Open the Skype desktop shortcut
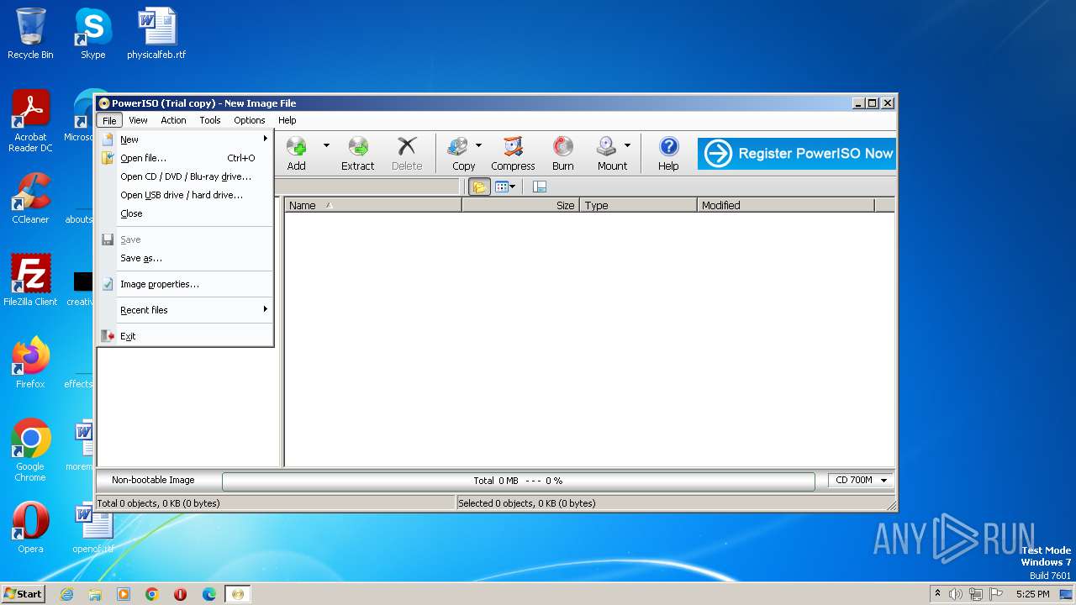 (92, 34)
